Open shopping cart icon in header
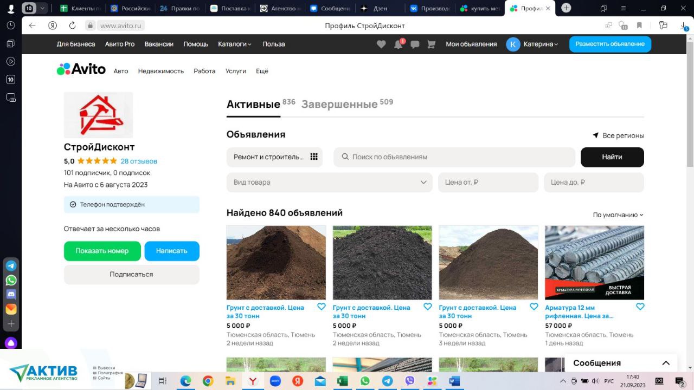This screenshot has height=390, width=694. (x=432, y=44)
